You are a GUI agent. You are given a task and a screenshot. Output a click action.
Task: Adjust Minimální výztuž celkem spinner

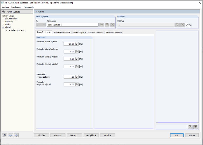tap(77, 51)
